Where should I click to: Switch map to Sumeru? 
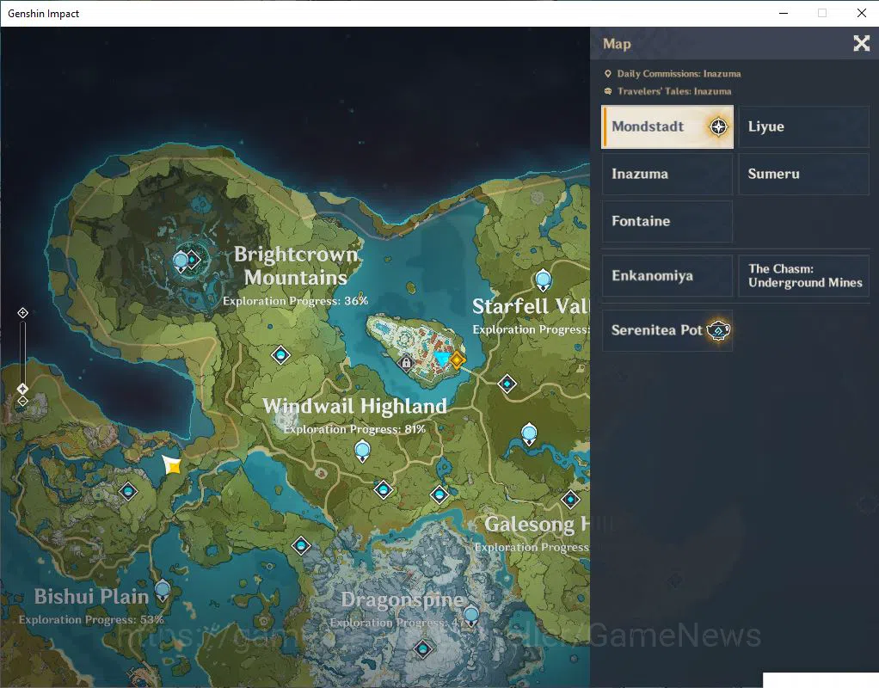804,174
